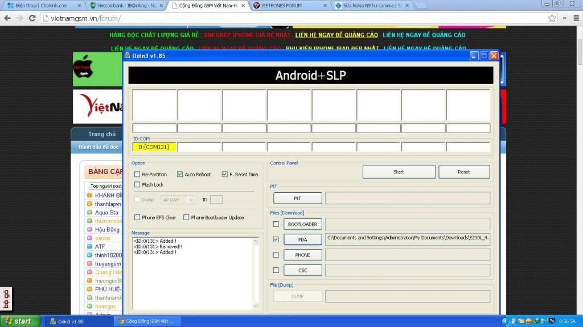
Task: Bookmark this page with star icon
Action: [552, 18]
